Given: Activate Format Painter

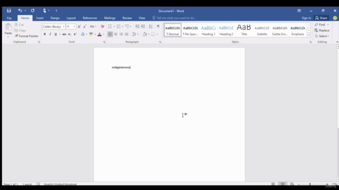Looking at the screenshot, I should [26, 36].
